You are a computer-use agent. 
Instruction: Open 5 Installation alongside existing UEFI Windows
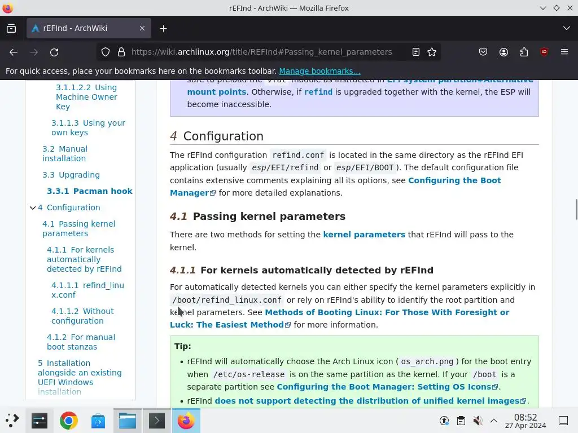80,377
